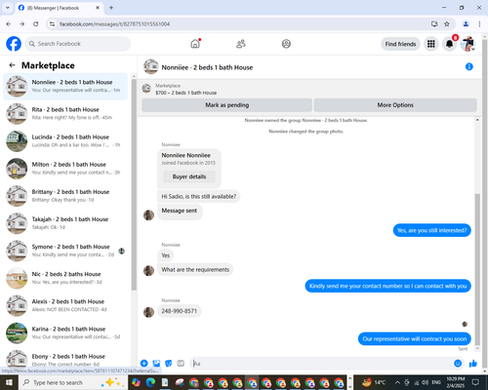Image resolution: width=488 pixels, height=390 pixels.
Task: Open Karina 2 beds 1 bath conversation
Action: (65, 332)
